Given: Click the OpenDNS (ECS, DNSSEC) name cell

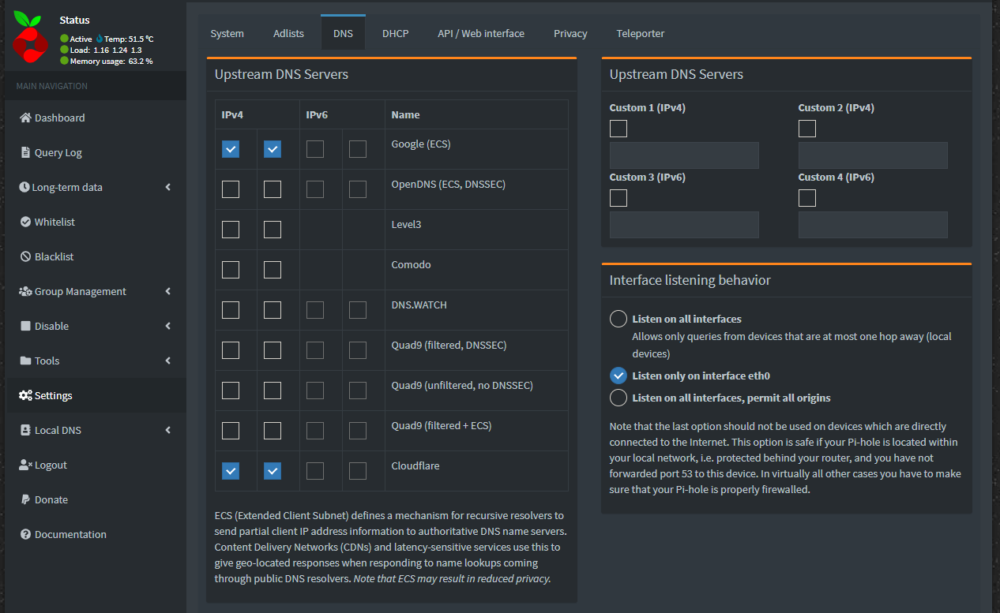Looking at the screenshot, I should pos(476,189).
